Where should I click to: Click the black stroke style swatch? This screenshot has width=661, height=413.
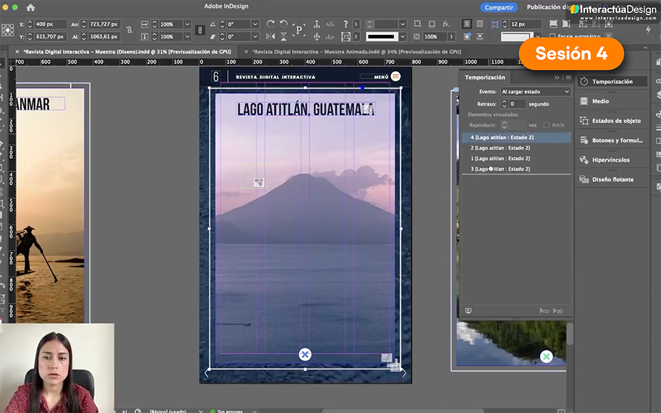point(381,36)
